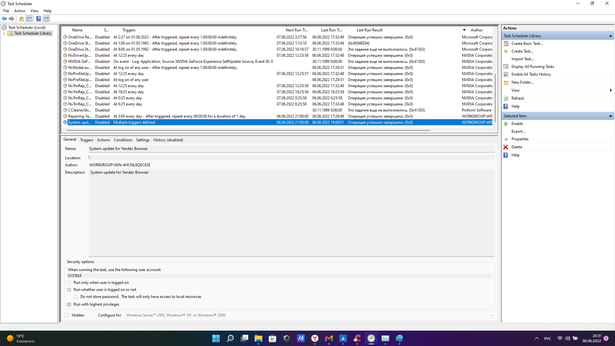615x346 pixels.
Task: Click the Task Scheduler clock icon in taskbar
Action: 371,338
